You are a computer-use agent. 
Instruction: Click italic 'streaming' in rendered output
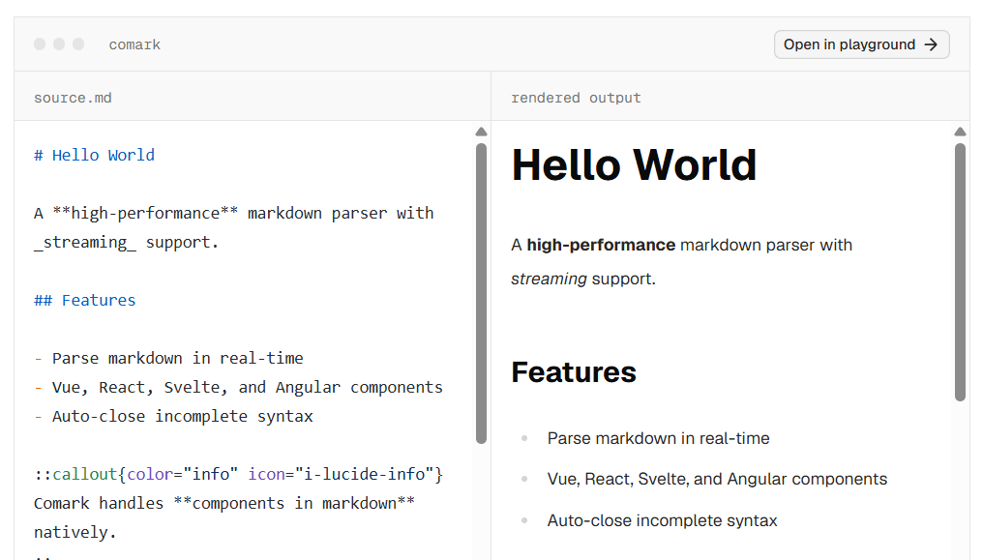pos(549,279)
